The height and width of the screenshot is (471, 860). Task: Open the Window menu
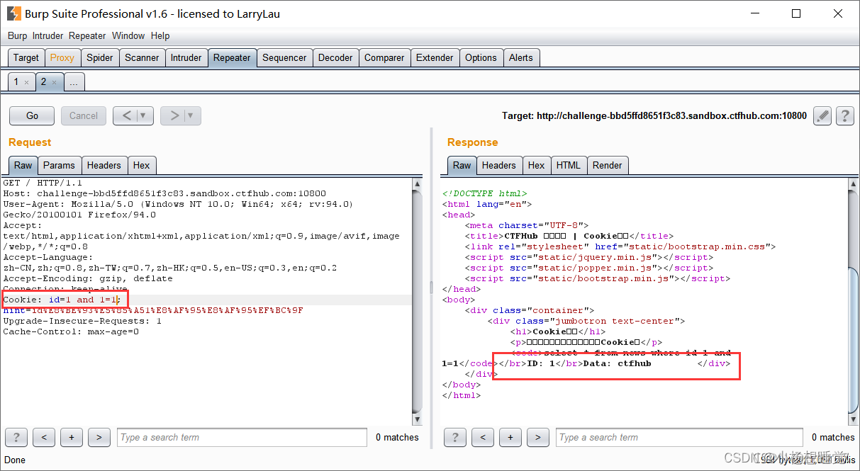point(128,35)
